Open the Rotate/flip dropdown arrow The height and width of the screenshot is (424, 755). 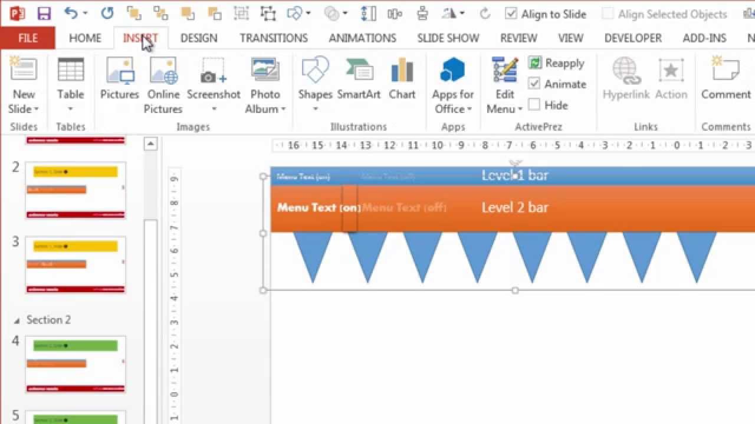point(462,14)
